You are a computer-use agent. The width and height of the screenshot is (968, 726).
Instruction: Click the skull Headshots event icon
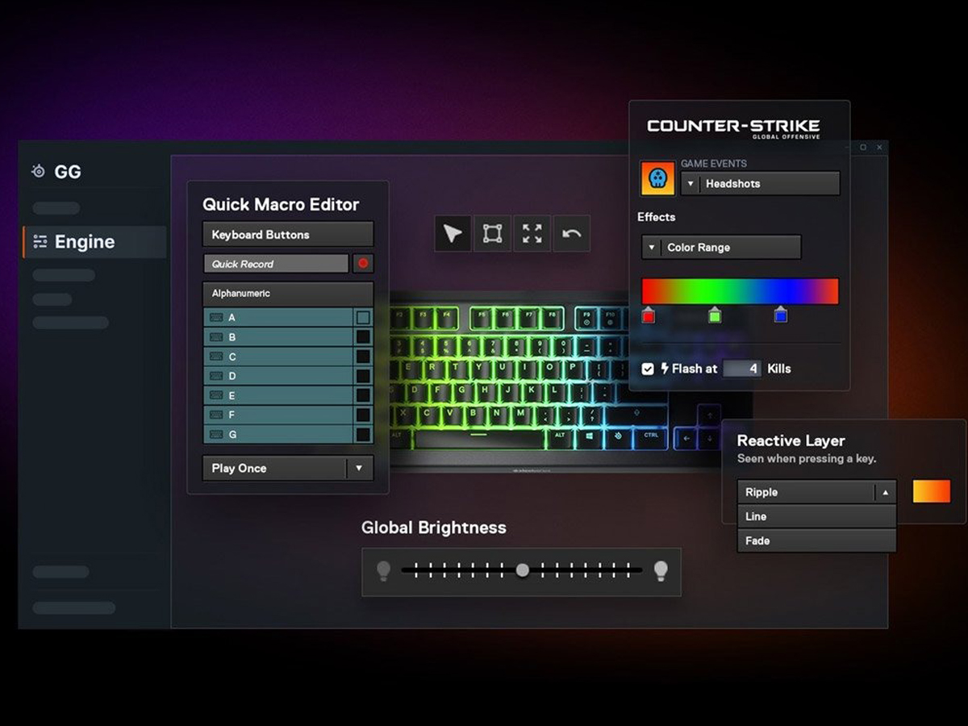(x=657, y=178)
